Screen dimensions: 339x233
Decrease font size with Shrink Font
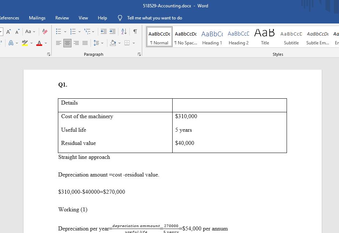17,32
